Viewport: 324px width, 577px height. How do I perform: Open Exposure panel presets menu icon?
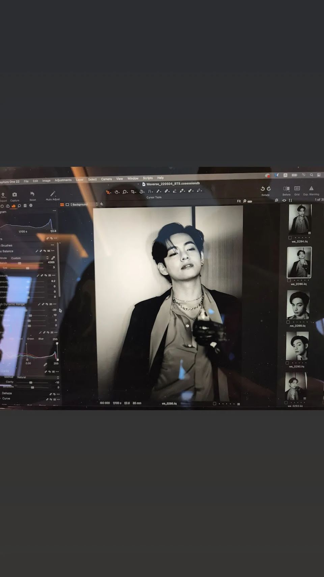point(50,275)
